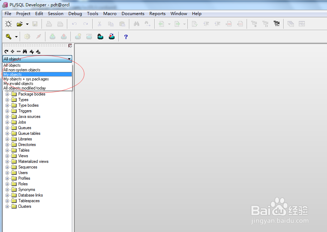The image size is (327, 232).
Task: Open the Reports menu
Action: (158, 13)
